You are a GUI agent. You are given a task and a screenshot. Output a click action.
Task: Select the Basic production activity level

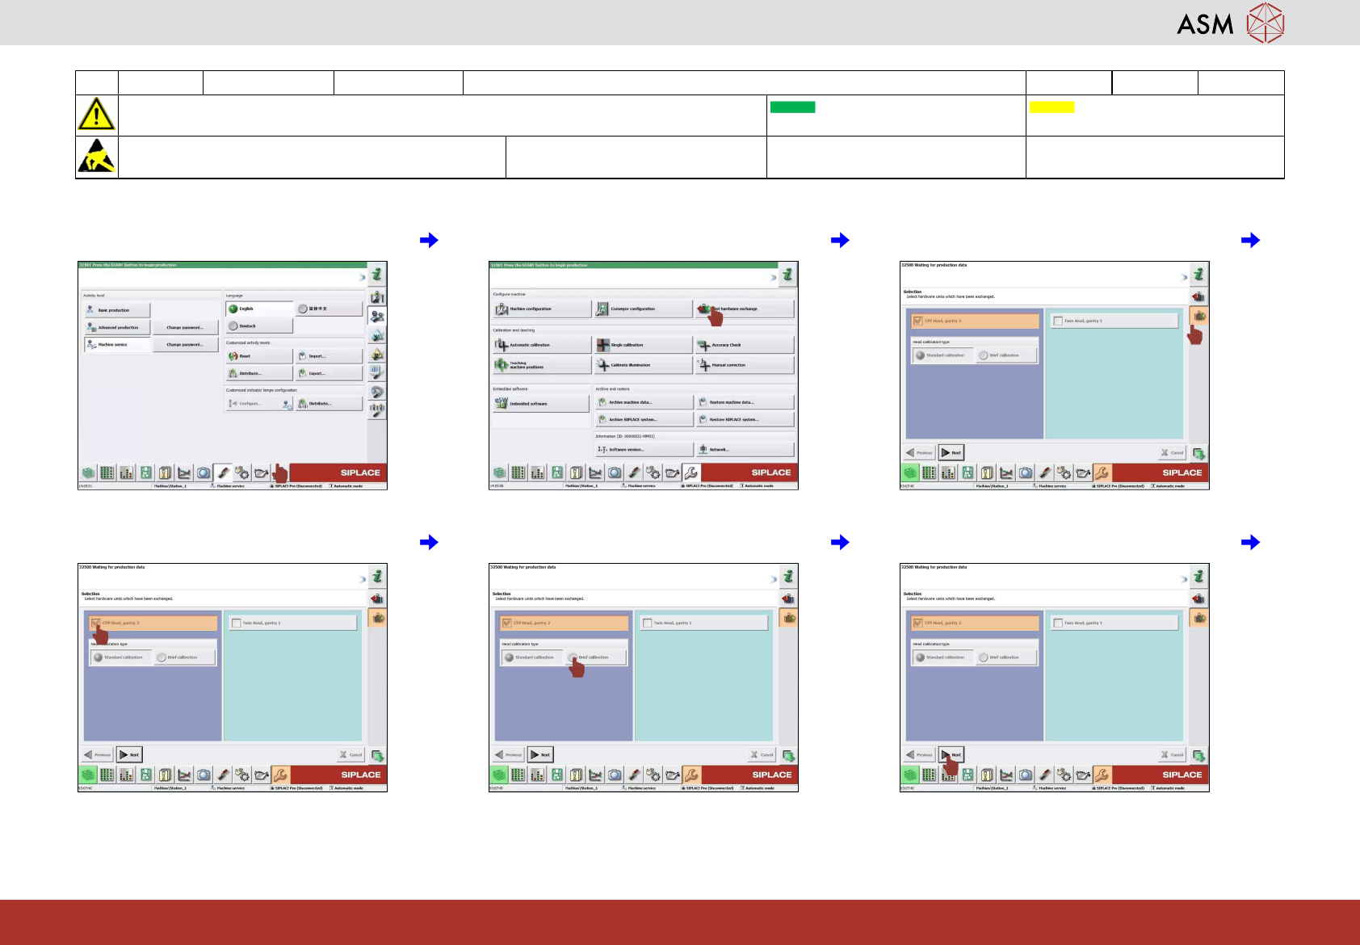pyautogui.click(x=117, y=310)
